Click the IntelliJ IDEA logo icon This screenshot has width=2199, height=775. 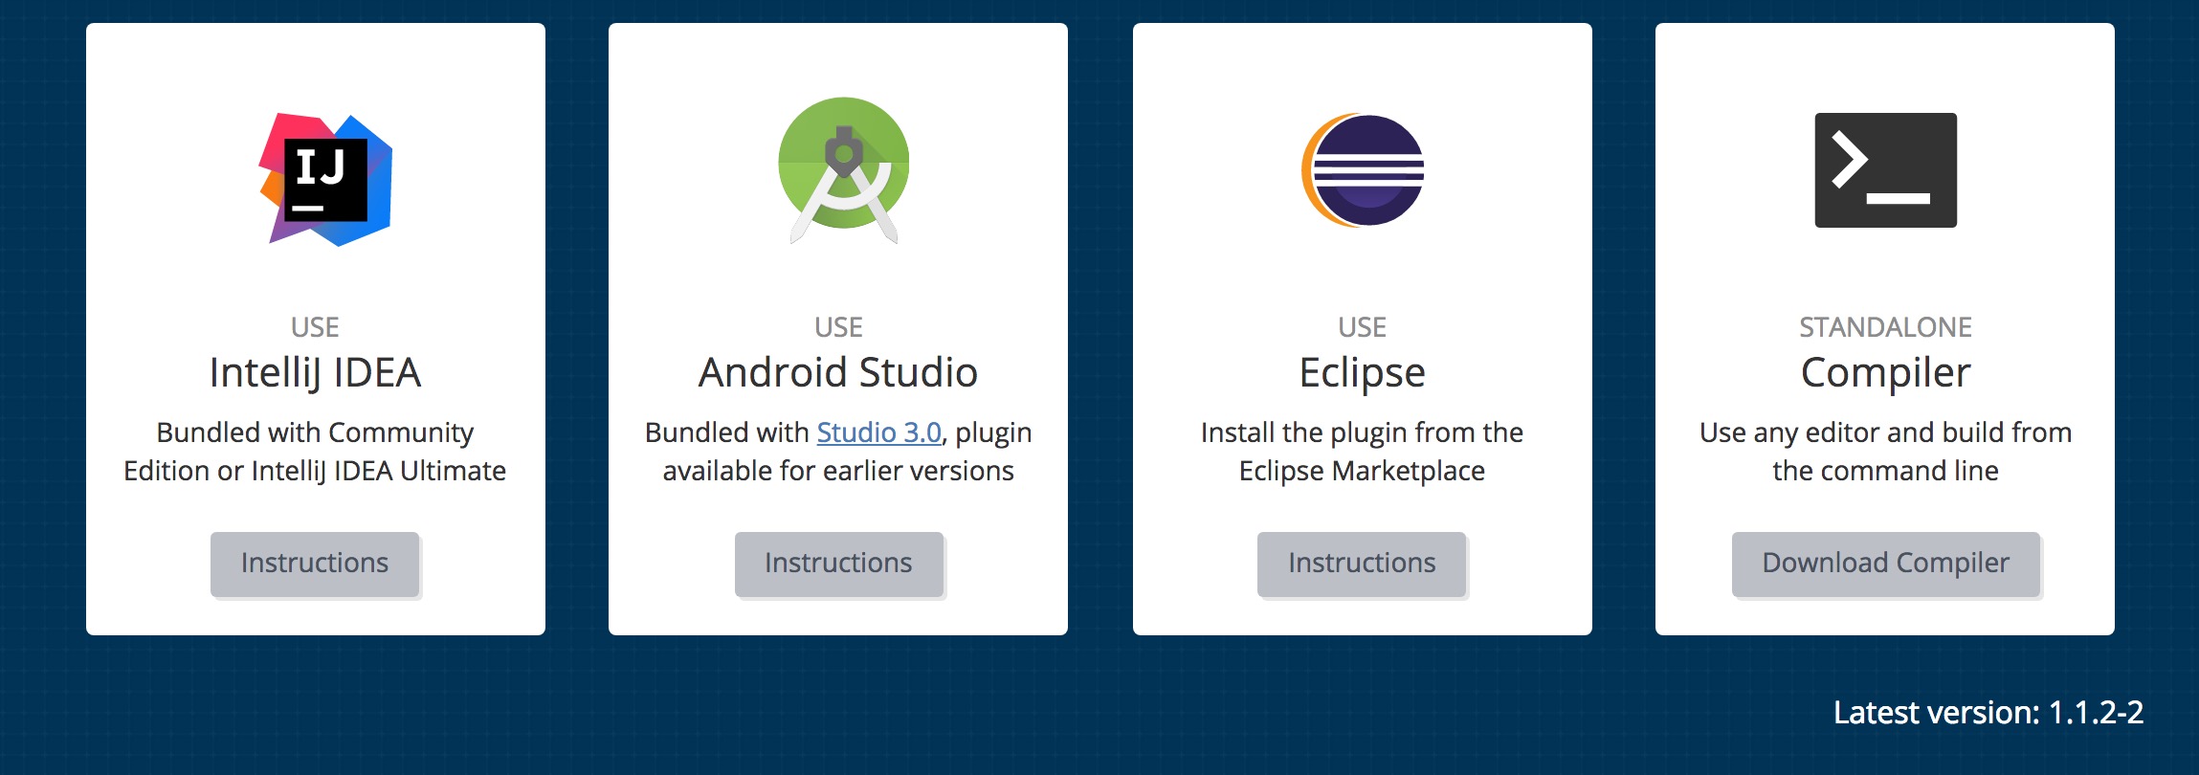coord(325,180)
